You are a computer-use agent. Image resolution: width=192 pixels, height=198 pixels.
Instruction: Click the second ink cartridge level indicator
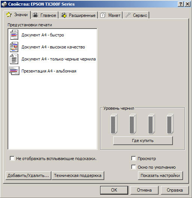133,124
